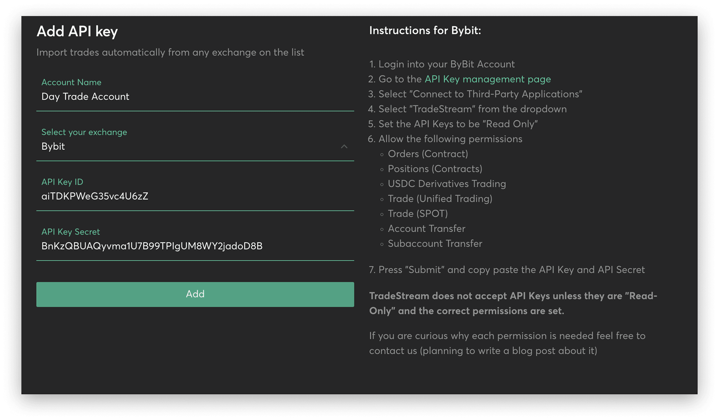The width and height of the screenshot is (718, 420).
Task: Click 'Account Transfer' permission item
Action: coord(427,229)
